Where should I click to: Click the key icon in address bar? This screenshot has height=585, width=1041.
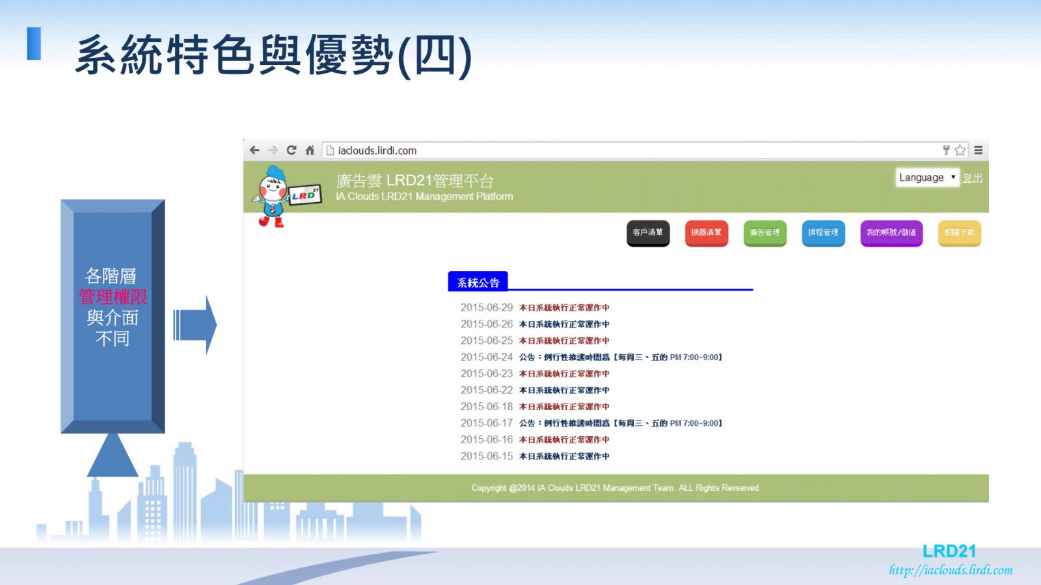pos(946,150)
